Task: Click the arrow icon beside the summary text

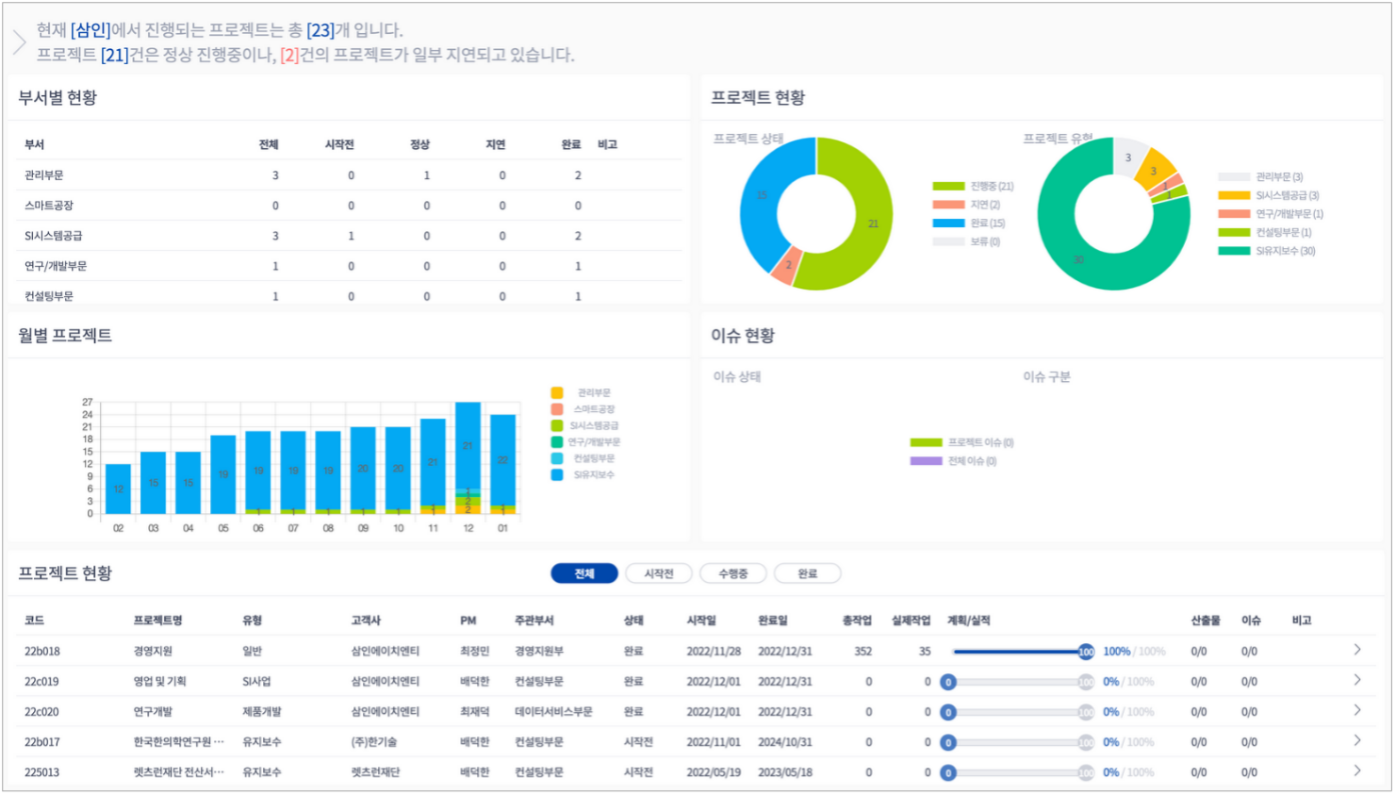Action: pos(19,42)
